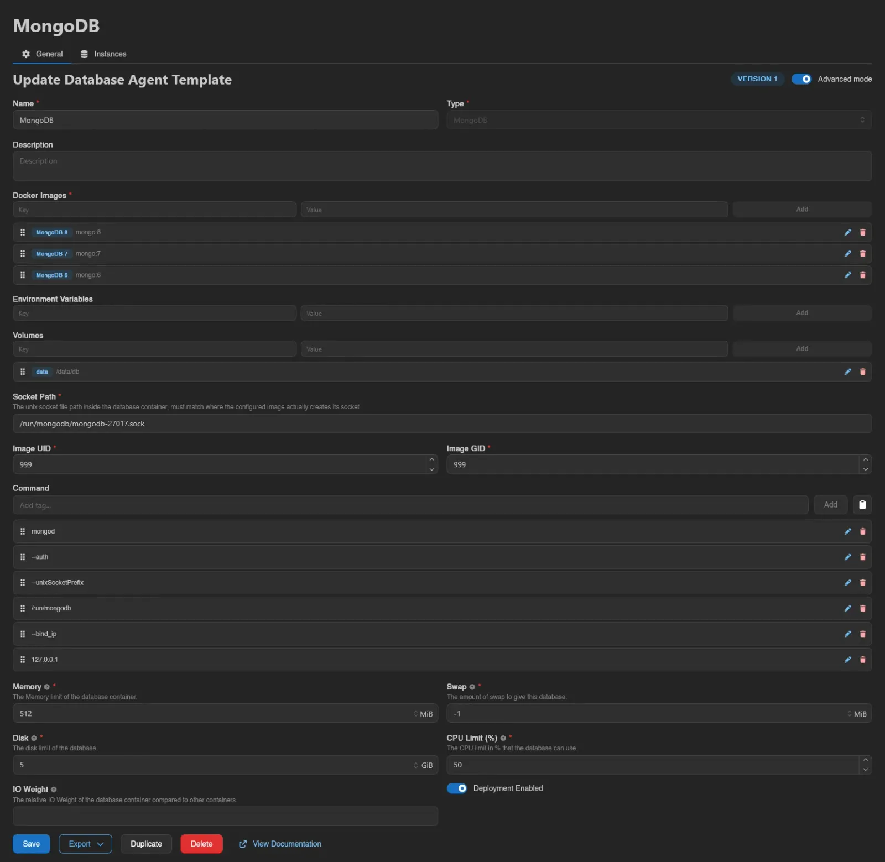Click Add for Environment Variables
Image resolution: width=885 pixels, height=862 pixels.
coord(802,313)
